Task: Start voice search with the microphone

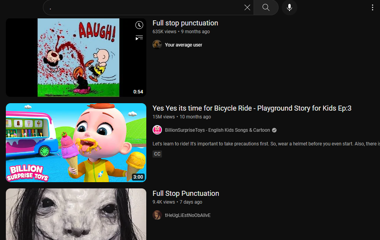Action: [289, 7]
